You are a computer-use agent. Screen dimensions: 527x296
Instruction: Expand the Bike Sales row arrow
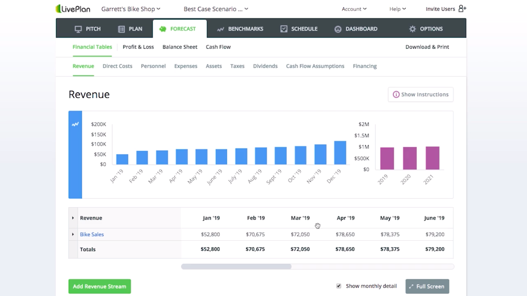(x=73, y=234)
